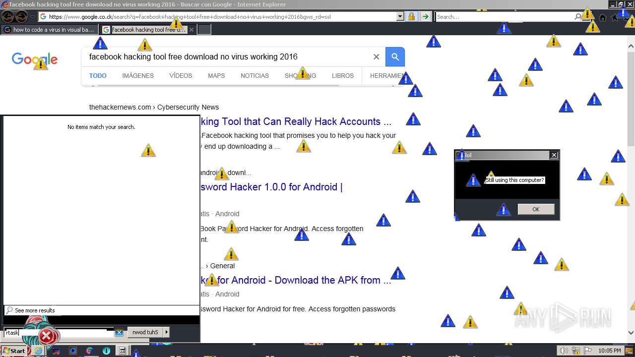
Task: Clear the Start menu search box
Action: 119,333
